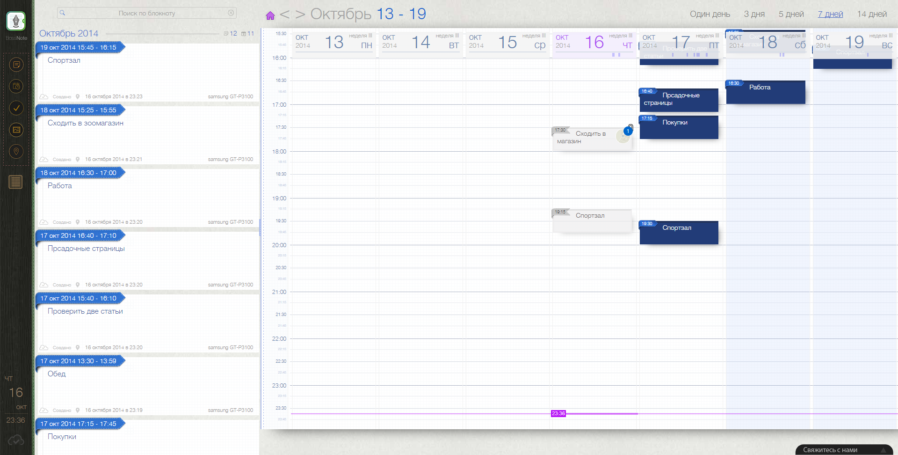This screenshot has width=898, height=455.
Task: Open Сходить в магазин event on Thursday
Action: point(592,139)
